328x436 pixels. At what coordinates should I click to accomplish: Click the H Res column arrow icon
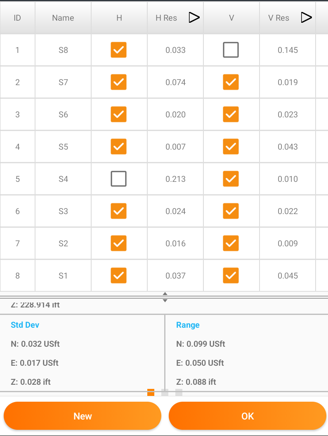(194, 17)
